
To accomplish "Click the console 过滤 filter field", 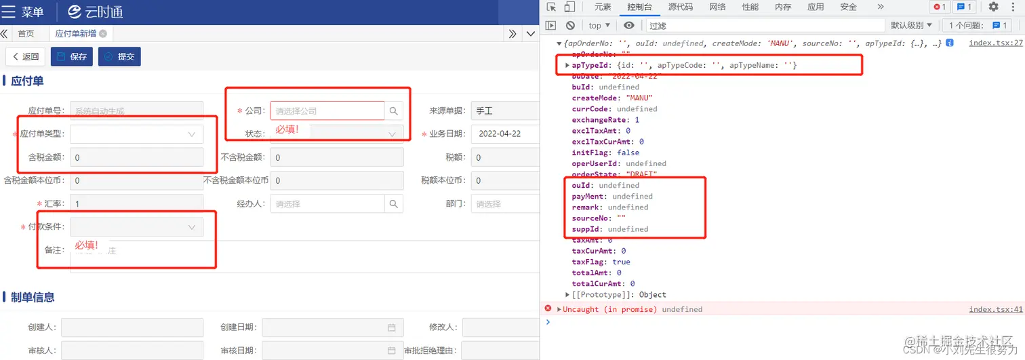I will (x=765, y=25).
